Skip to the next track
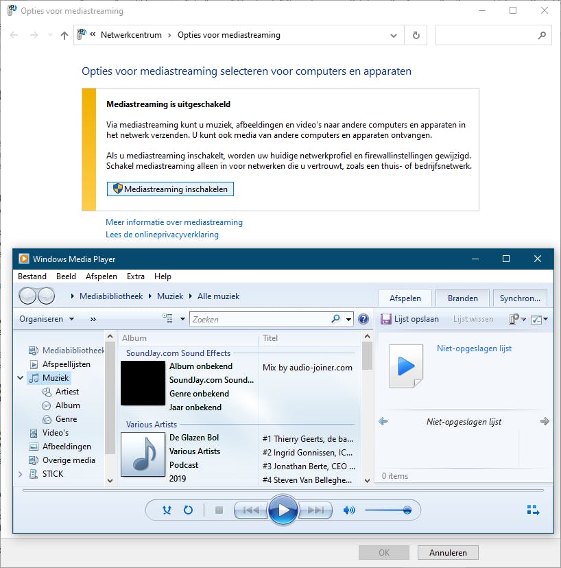561x568 pixels. point(315,510)
